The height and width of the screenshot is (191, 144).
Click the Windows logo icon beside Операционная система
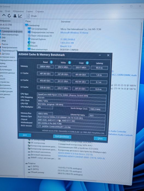coord(29,32)
